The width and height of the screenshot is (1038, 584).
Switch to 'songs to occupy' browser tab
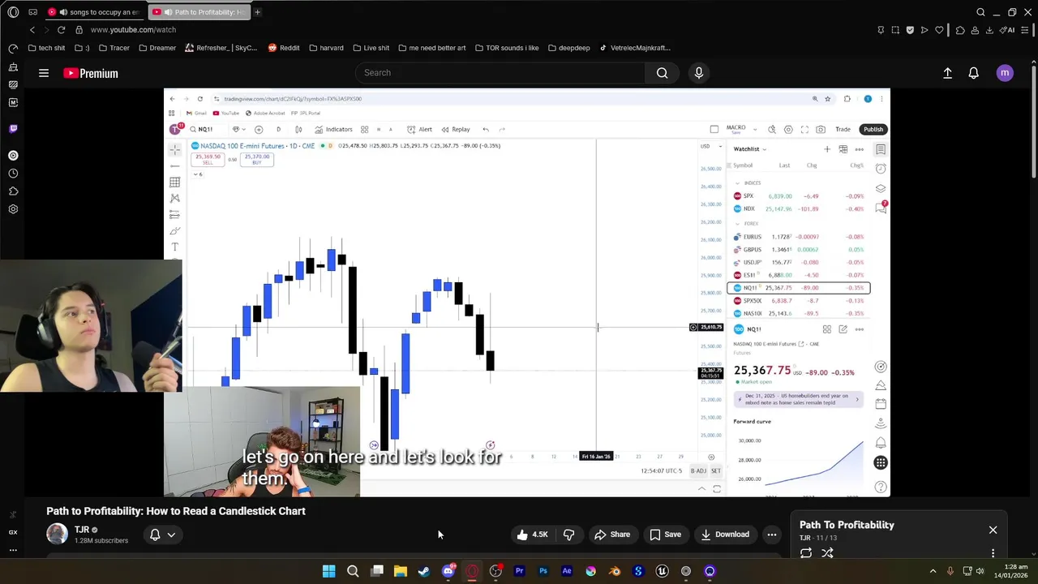tap(94, 12)
